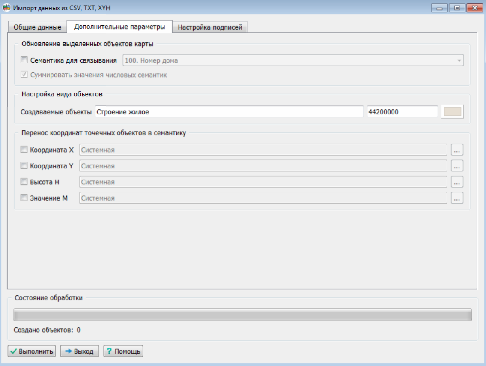Click the Выход button
486x366 pixels.
point(80,351)
